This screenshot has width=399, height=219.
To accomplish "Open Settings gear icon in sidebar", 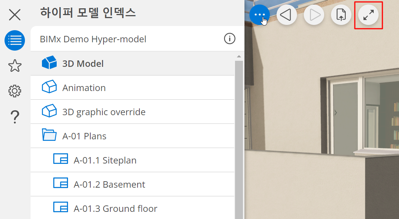I will pyautogui.click(x=15, y=91).
